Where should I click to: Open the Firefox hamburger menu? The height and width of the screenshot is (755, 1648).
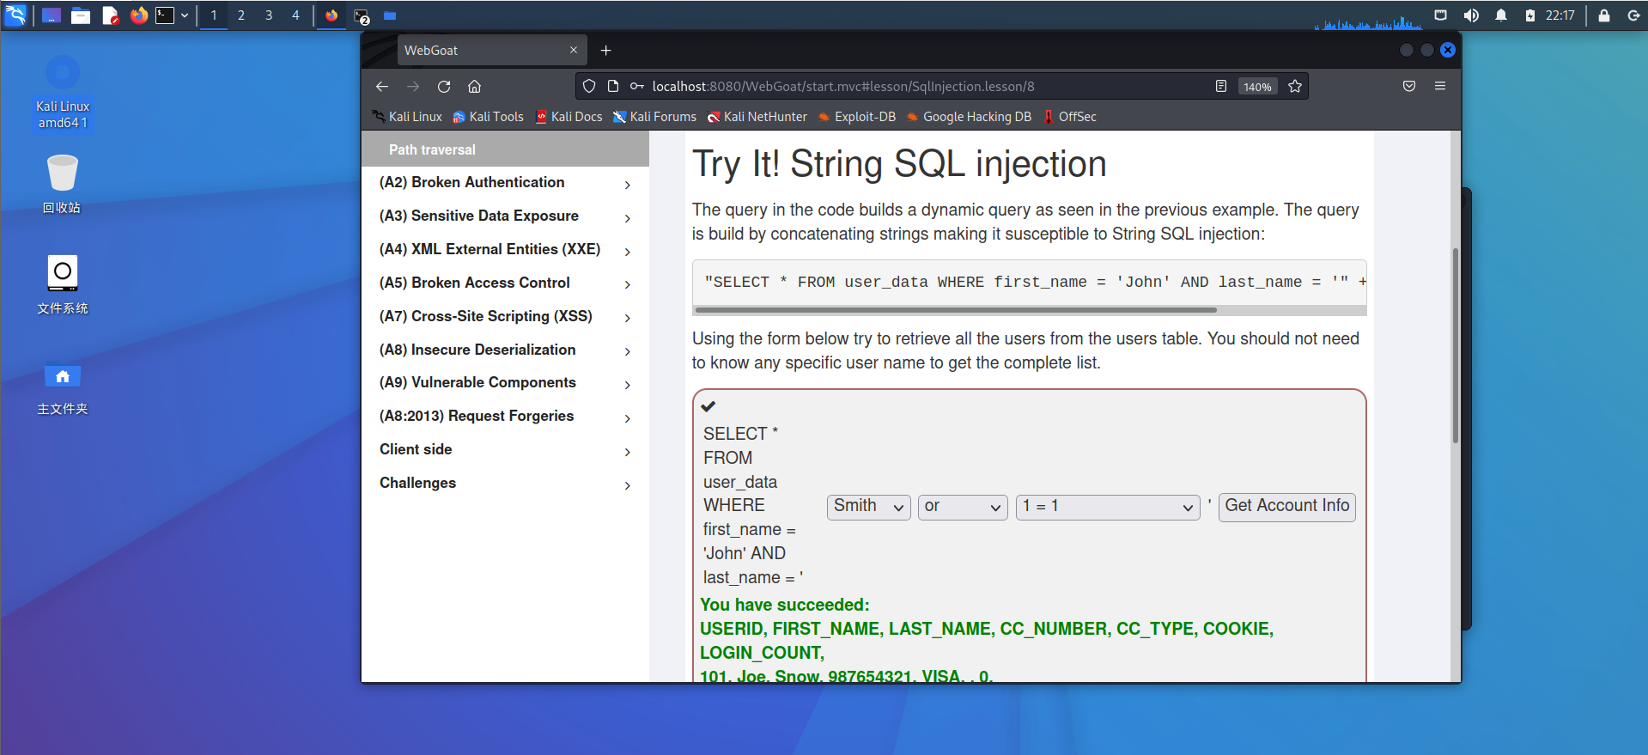tap(1440, 86)
